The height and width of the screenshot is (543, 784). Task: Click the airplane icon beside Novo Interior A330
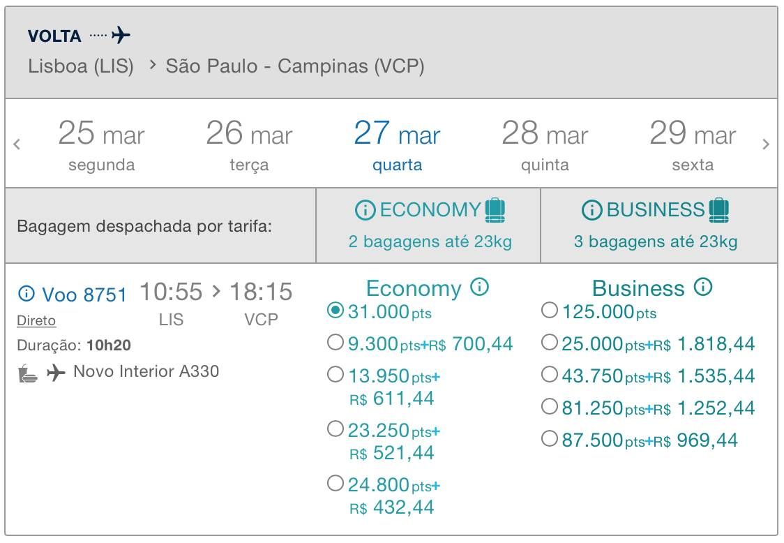56,373
